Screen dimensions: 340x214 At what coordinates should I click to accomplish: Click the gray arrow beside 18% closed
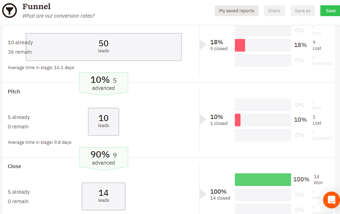203,45
